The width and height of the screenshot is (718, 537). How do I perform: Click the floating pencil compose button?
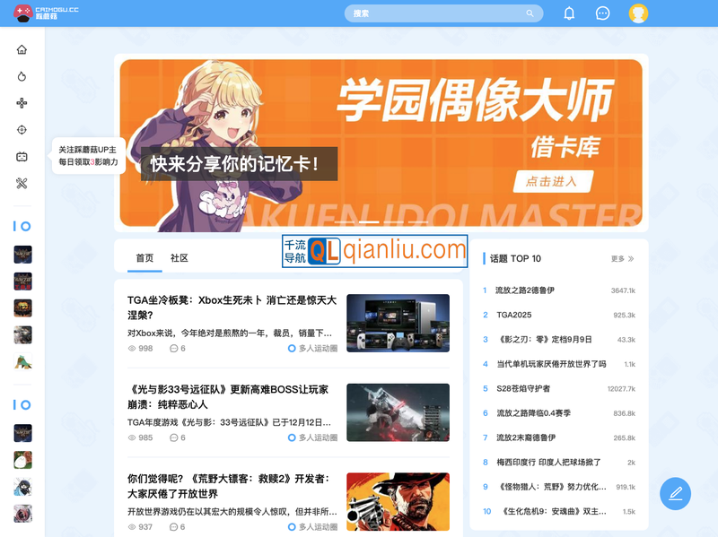pyautogui.click(x=676, y=493)
